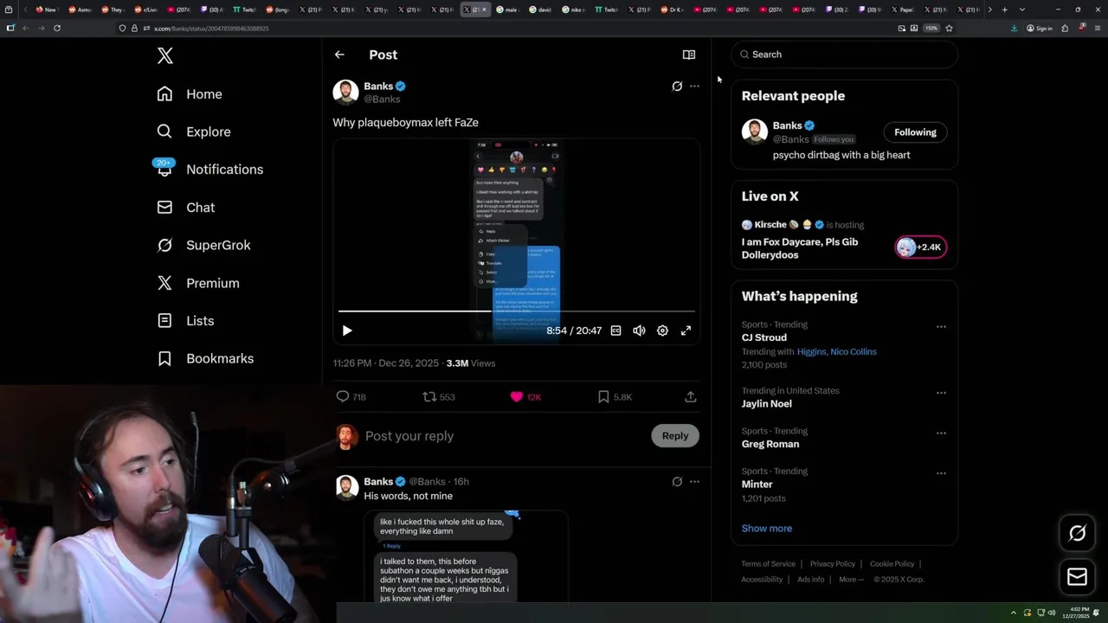The width and height of the screenshot is (1108, 623).
Task: Open the browser downloads icon
Action: click(1014, 28)
